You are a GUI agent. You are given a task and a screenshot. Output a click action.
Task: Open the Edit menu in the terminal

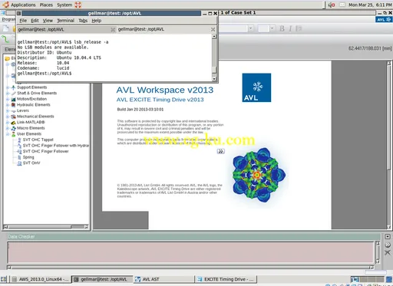[35, 21]
